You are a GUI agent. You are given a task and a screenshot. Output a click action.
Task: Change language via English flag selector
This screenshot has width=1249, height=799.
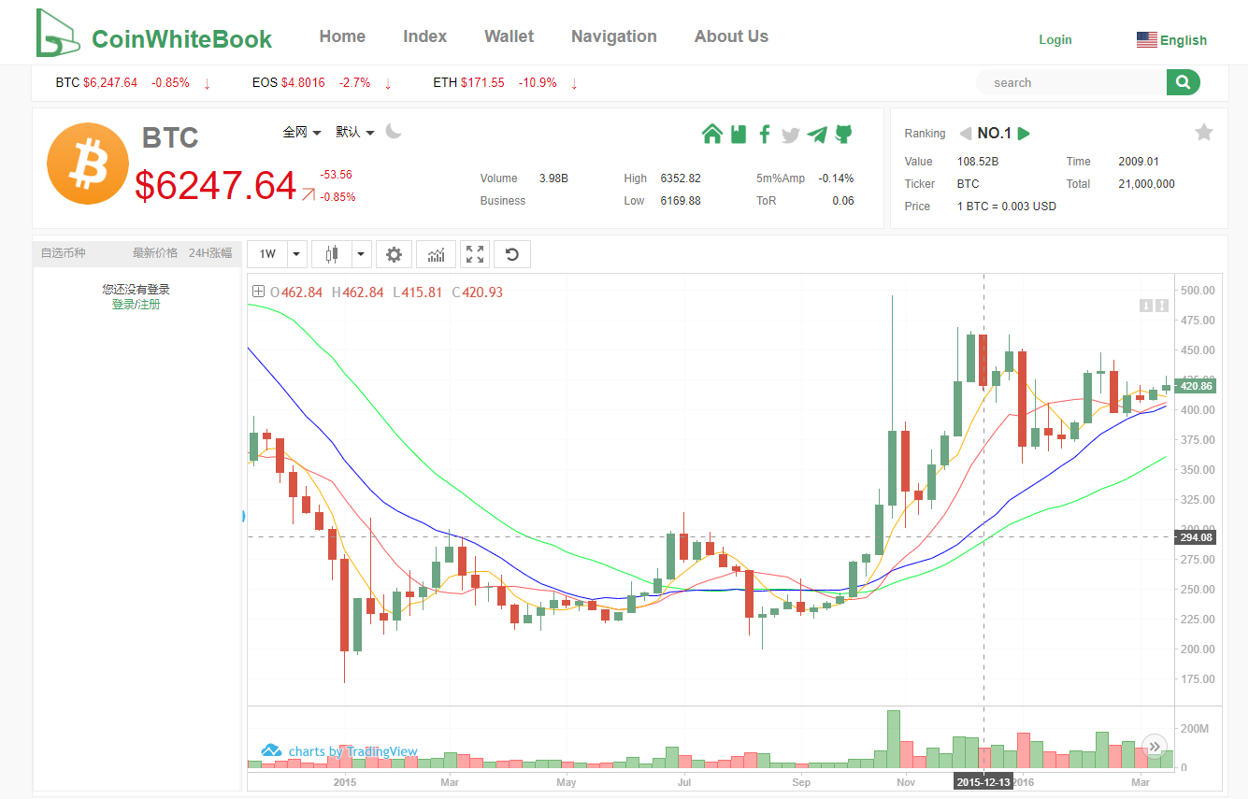pos(1171,40)
